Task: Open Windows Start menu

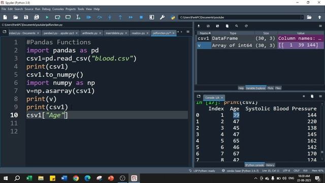Action: [x=6, y=178]
